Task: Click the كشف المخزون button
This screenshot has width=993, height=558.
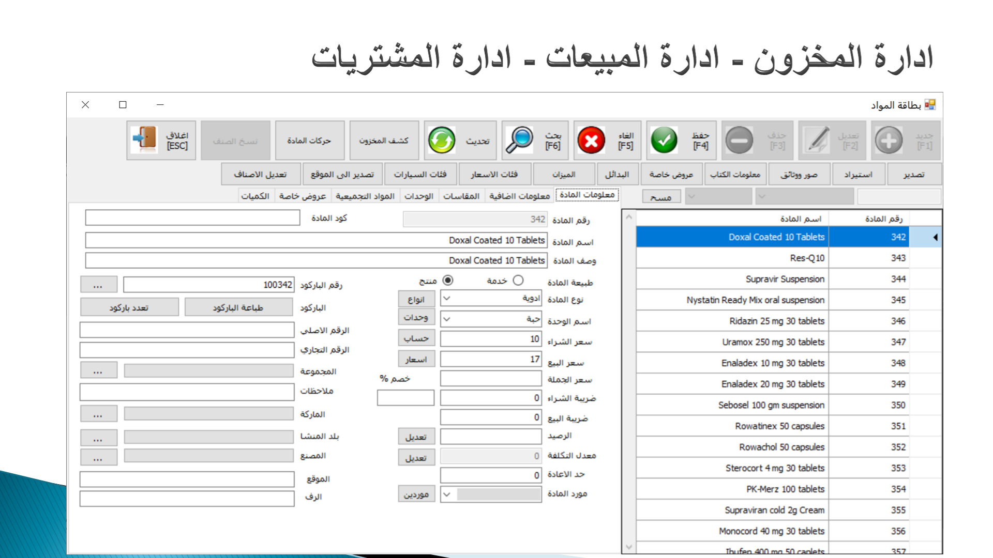Action: pyautogui.click(x=384, y=141)
